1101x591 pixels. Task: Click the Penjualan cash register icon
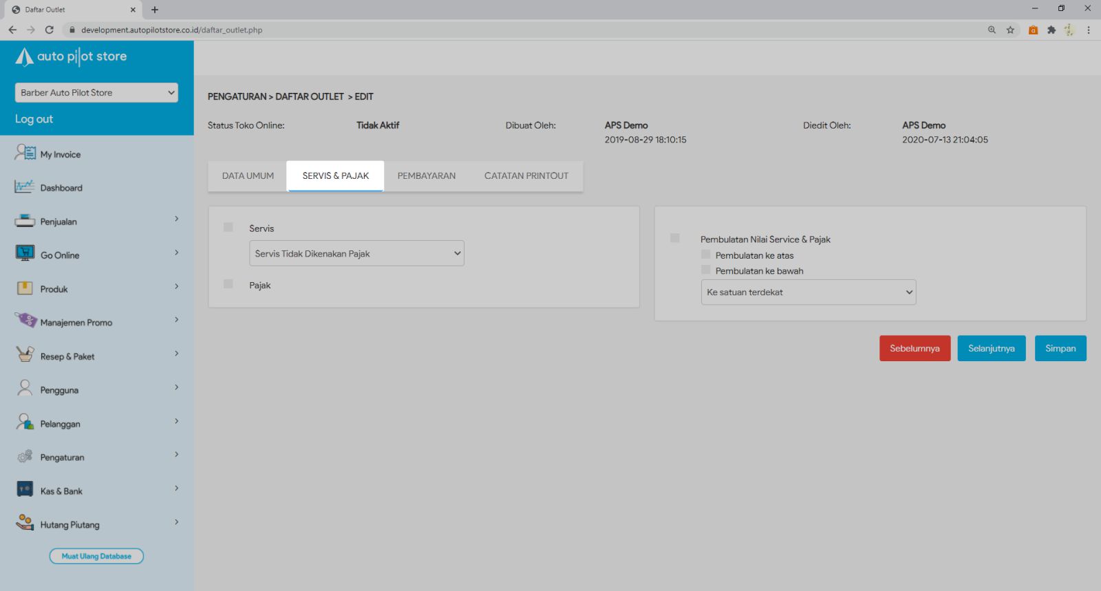pyautogui.click(x=25, y=221)
